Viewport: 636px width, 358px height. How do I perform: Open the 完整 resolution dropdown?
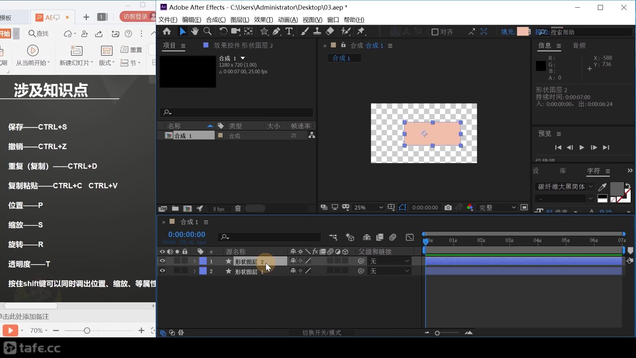coord(497,208)
